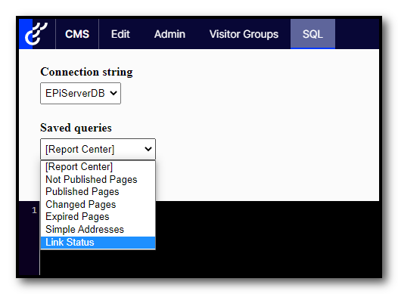
Task: Select the highlighted Link Status query
Action: coord(98,243)
